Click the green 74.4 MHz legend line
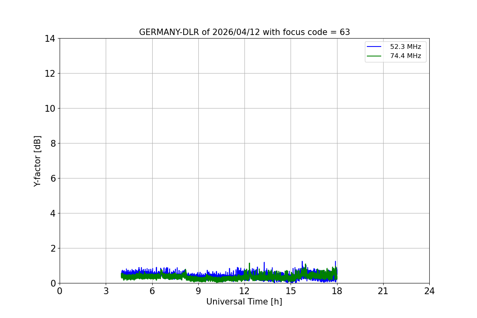The width and height of the screenshot is (477, 318). (374, 56)
